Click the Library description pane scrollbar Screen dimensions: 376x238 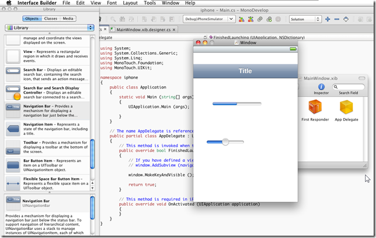tap(92, 208)
